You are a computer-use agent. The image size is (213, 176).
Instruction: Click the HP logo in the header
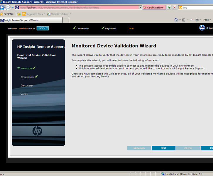[x=202, y=28]
